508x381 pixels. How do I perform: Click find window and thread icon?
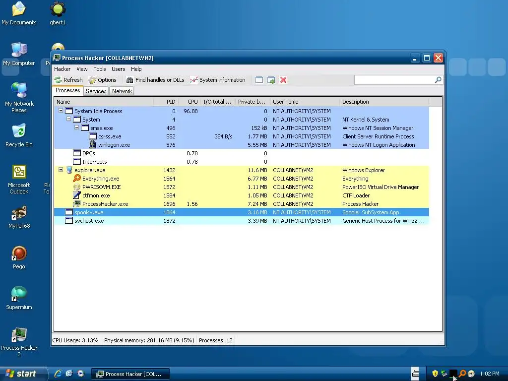[271, 80]
